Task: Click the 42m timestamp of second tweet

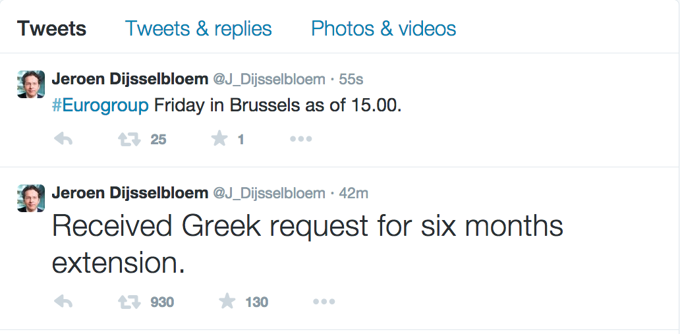Action: click(x=353, y=193)
